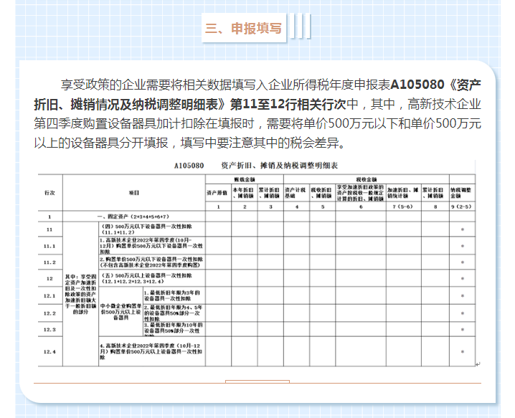This screenshot has height=418, width=515.
Task: Click the asterisk in row 11
Action: coord(463,229)
